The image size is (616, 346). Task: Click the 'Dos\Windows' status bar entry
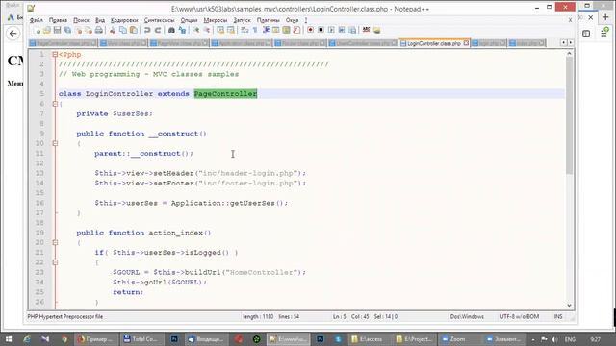point(467,316)
